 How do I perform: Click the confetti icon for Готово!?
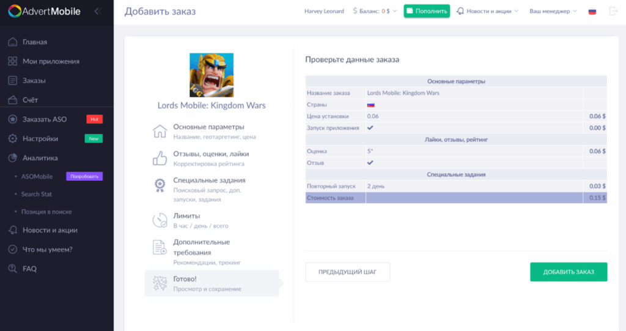coord(160,283)
